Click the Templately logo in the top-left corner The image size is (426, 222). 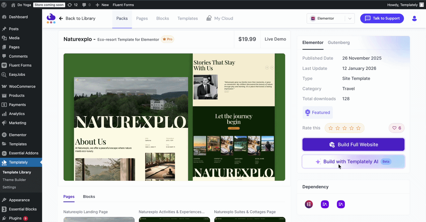click(x=51, y=18)
